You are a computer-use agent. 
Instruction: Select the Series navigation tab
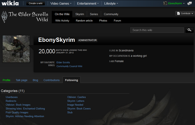pos(94,14)
